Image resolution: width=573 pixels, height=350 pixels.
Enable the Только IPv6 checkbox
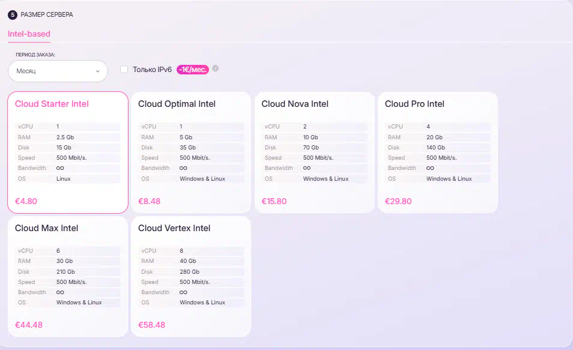click(x=124, y=70)
